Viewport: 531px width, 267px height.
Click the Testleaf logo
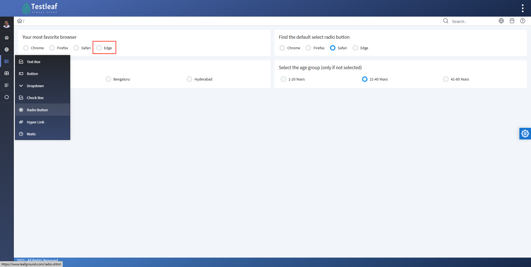pos(40,8)
